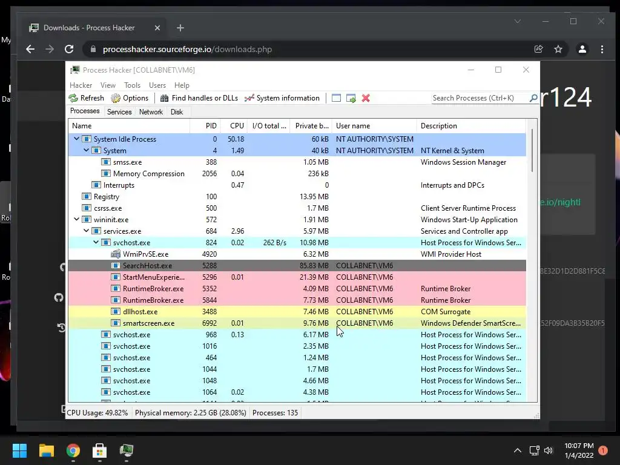Collapse the svchost.exe 824 node

[x=96, y=242]
